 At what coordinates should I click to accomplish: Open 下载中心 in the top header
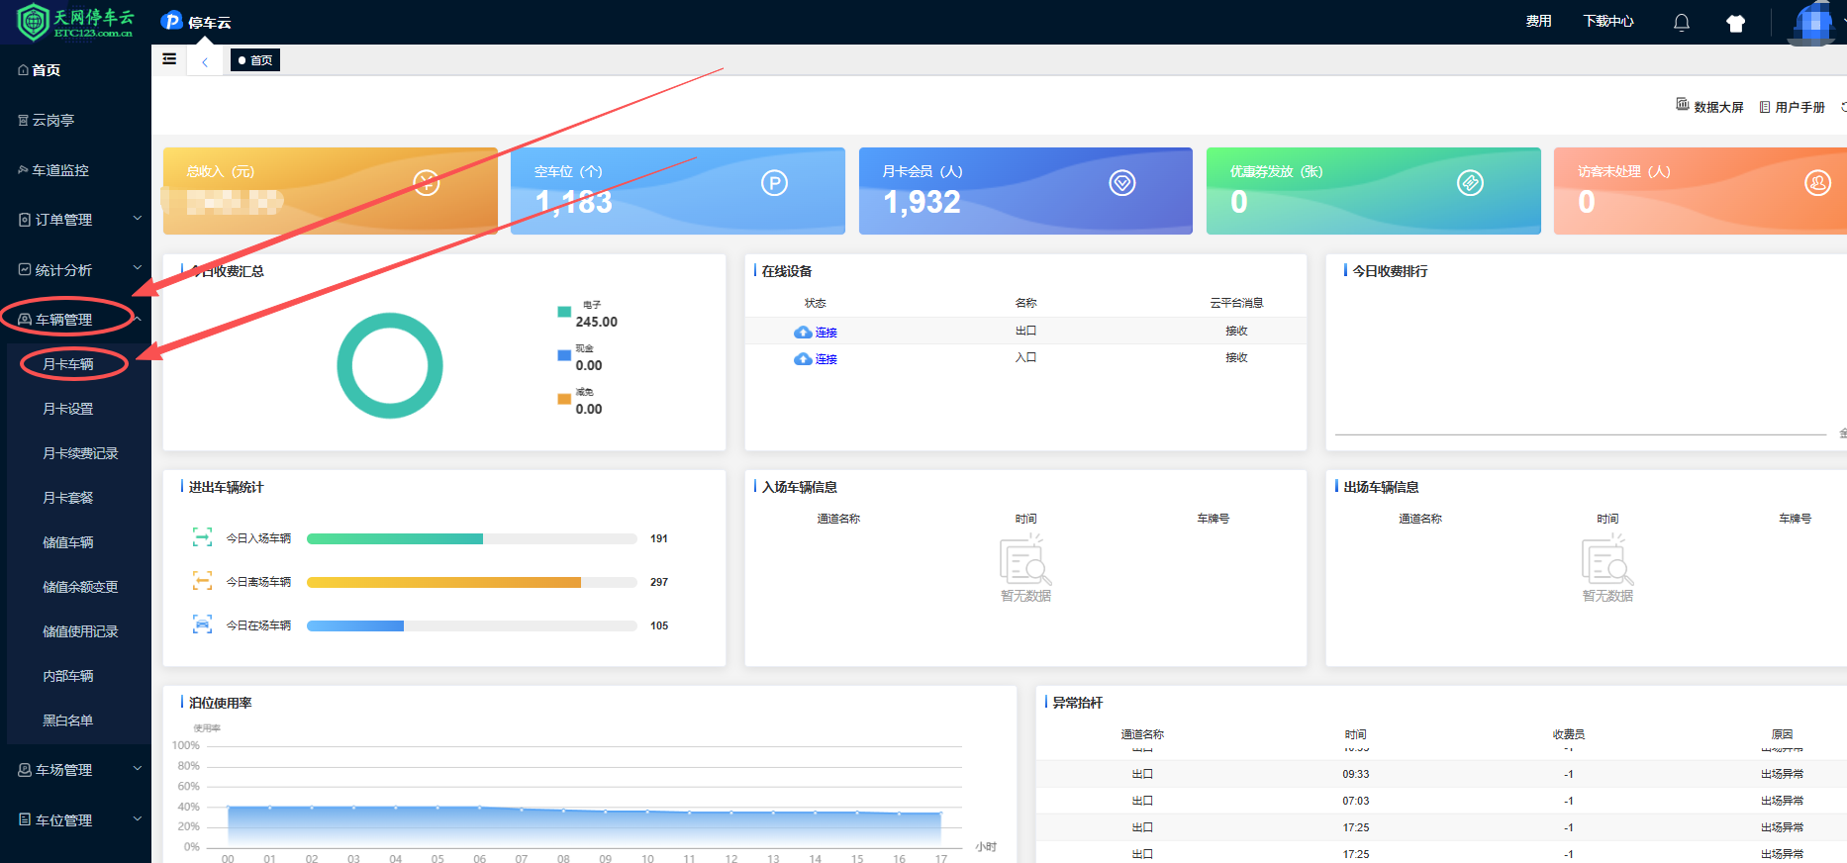click(1608, 21)
